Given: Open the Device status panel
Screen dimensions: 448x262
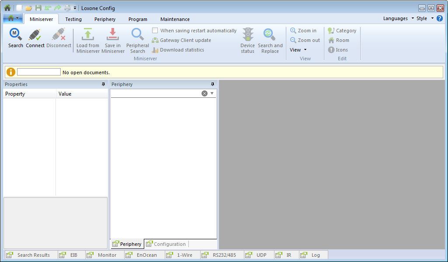Looking at the screenshot, I should point(247,39).
